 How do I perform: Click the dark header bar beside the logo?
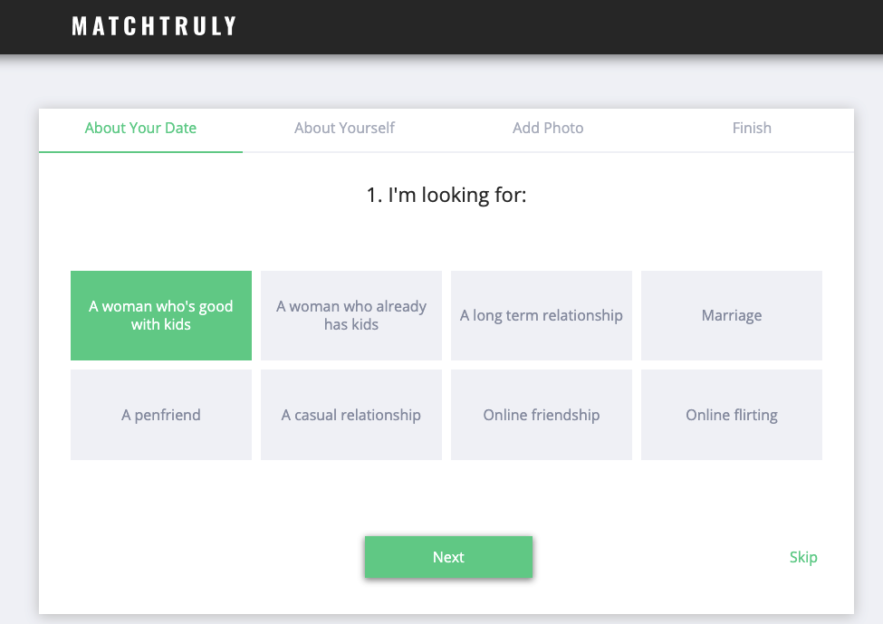(x=558, y=27)
